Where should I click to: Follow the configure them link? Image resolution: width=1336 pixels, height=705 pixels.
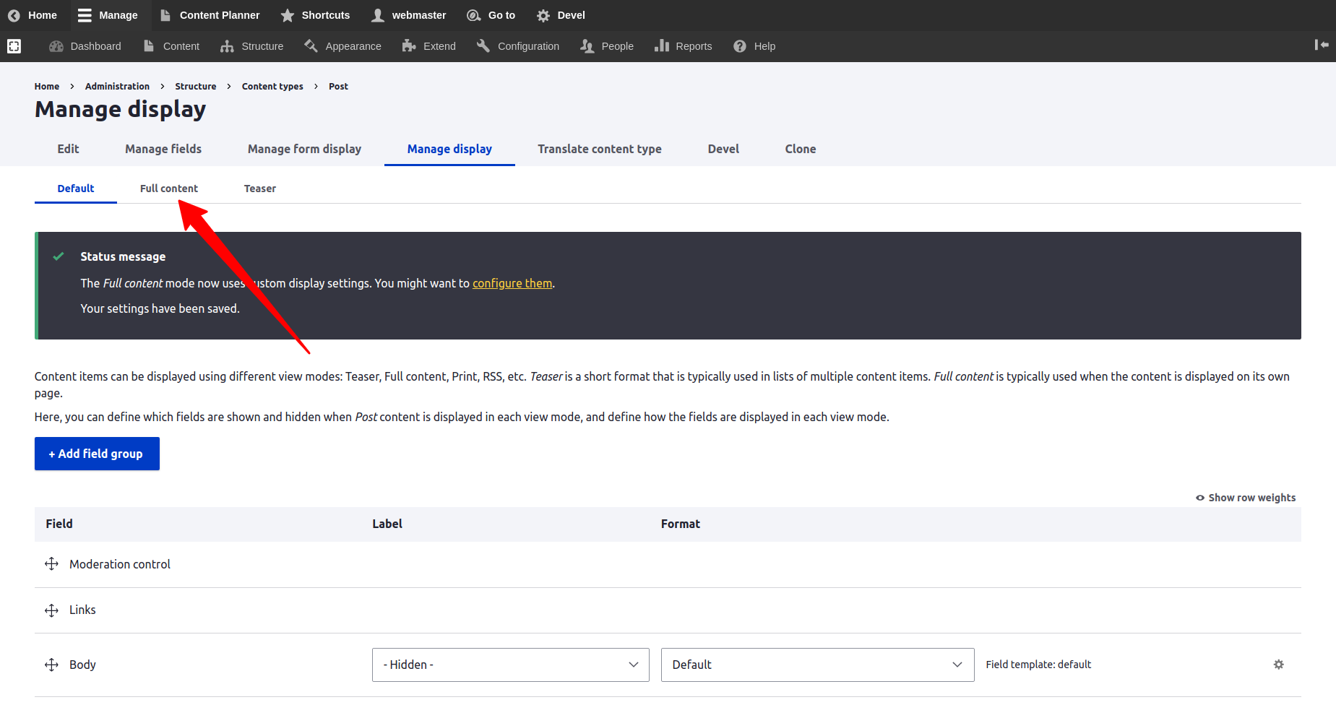click(x=512, y=283)
